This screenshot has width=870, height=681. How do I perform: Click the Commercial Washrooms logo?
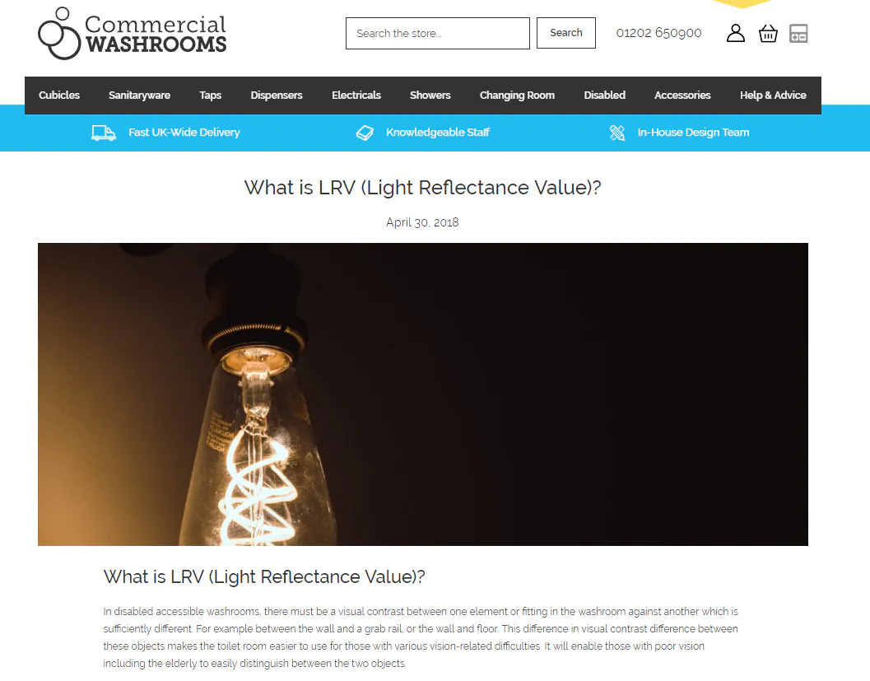(132, 33)
